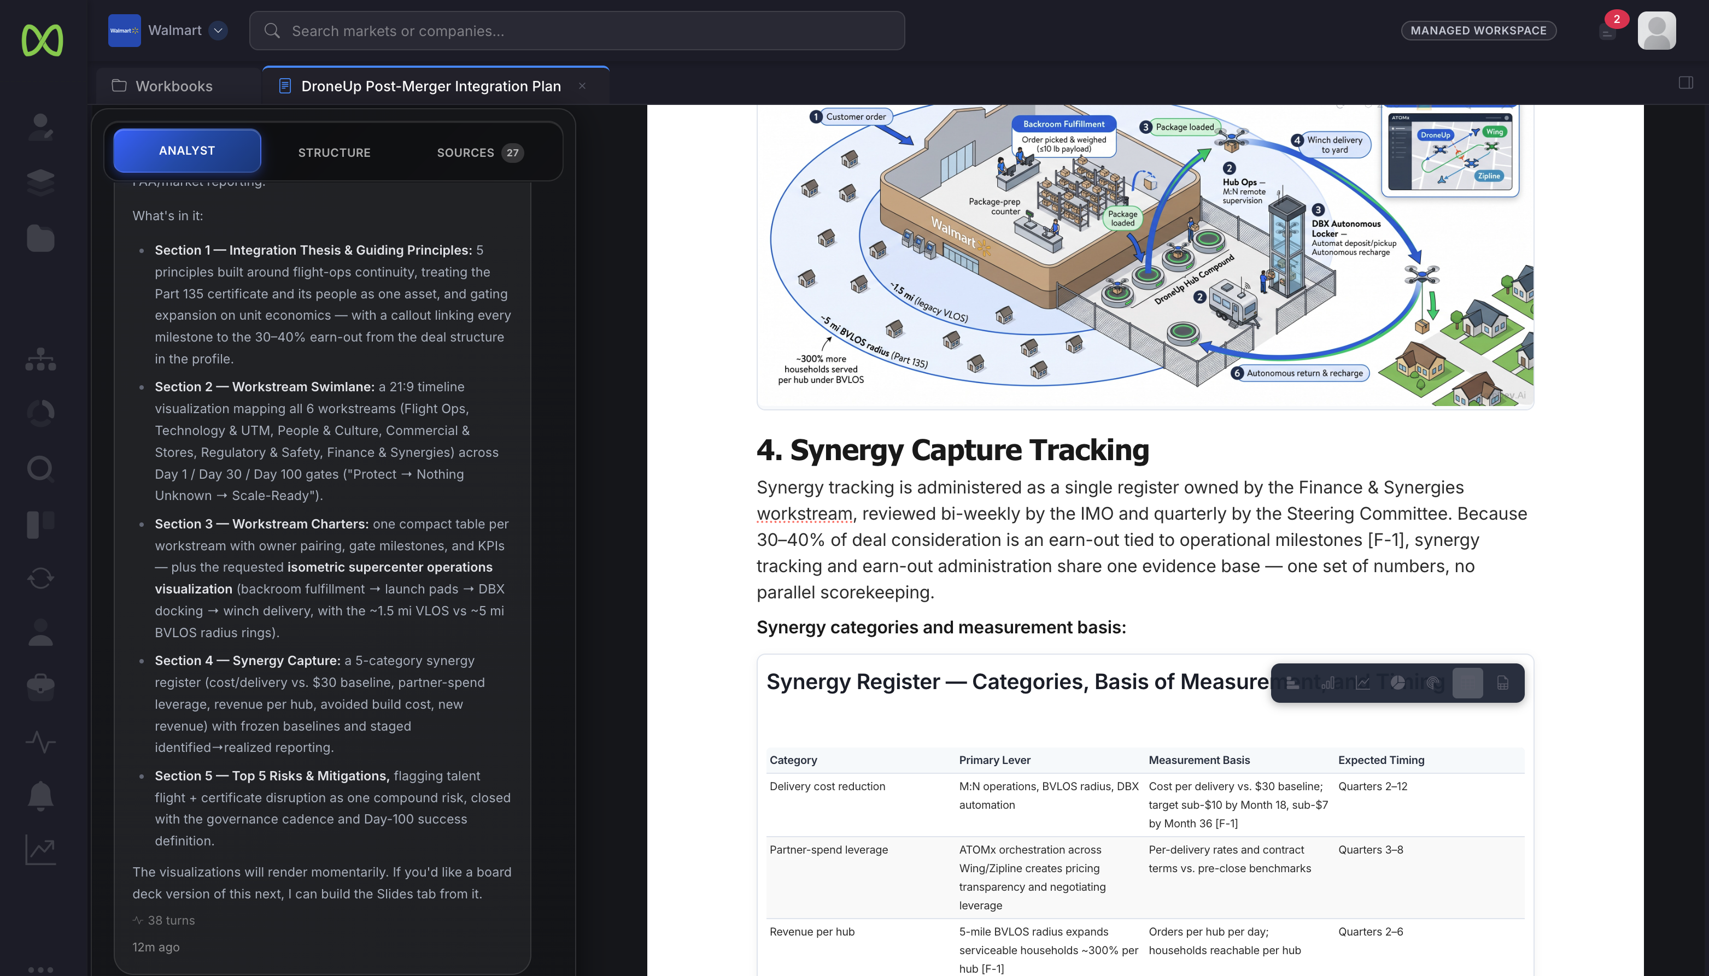The image size is (1709, 976).
Task: Switch table to line chart view
Action: tap(1362, 683)
